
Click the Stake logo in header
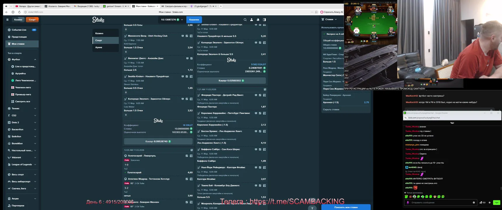tap(98, 20)
